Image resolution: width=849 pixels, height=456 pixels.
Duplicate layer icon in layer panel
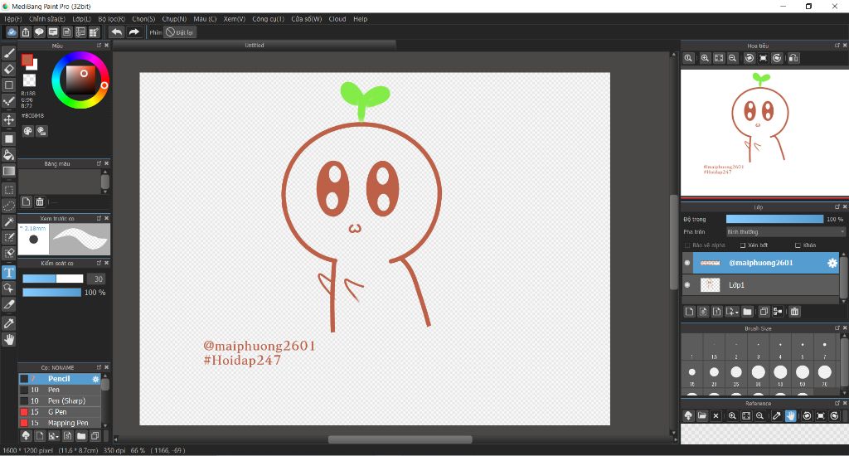point(764,312)
